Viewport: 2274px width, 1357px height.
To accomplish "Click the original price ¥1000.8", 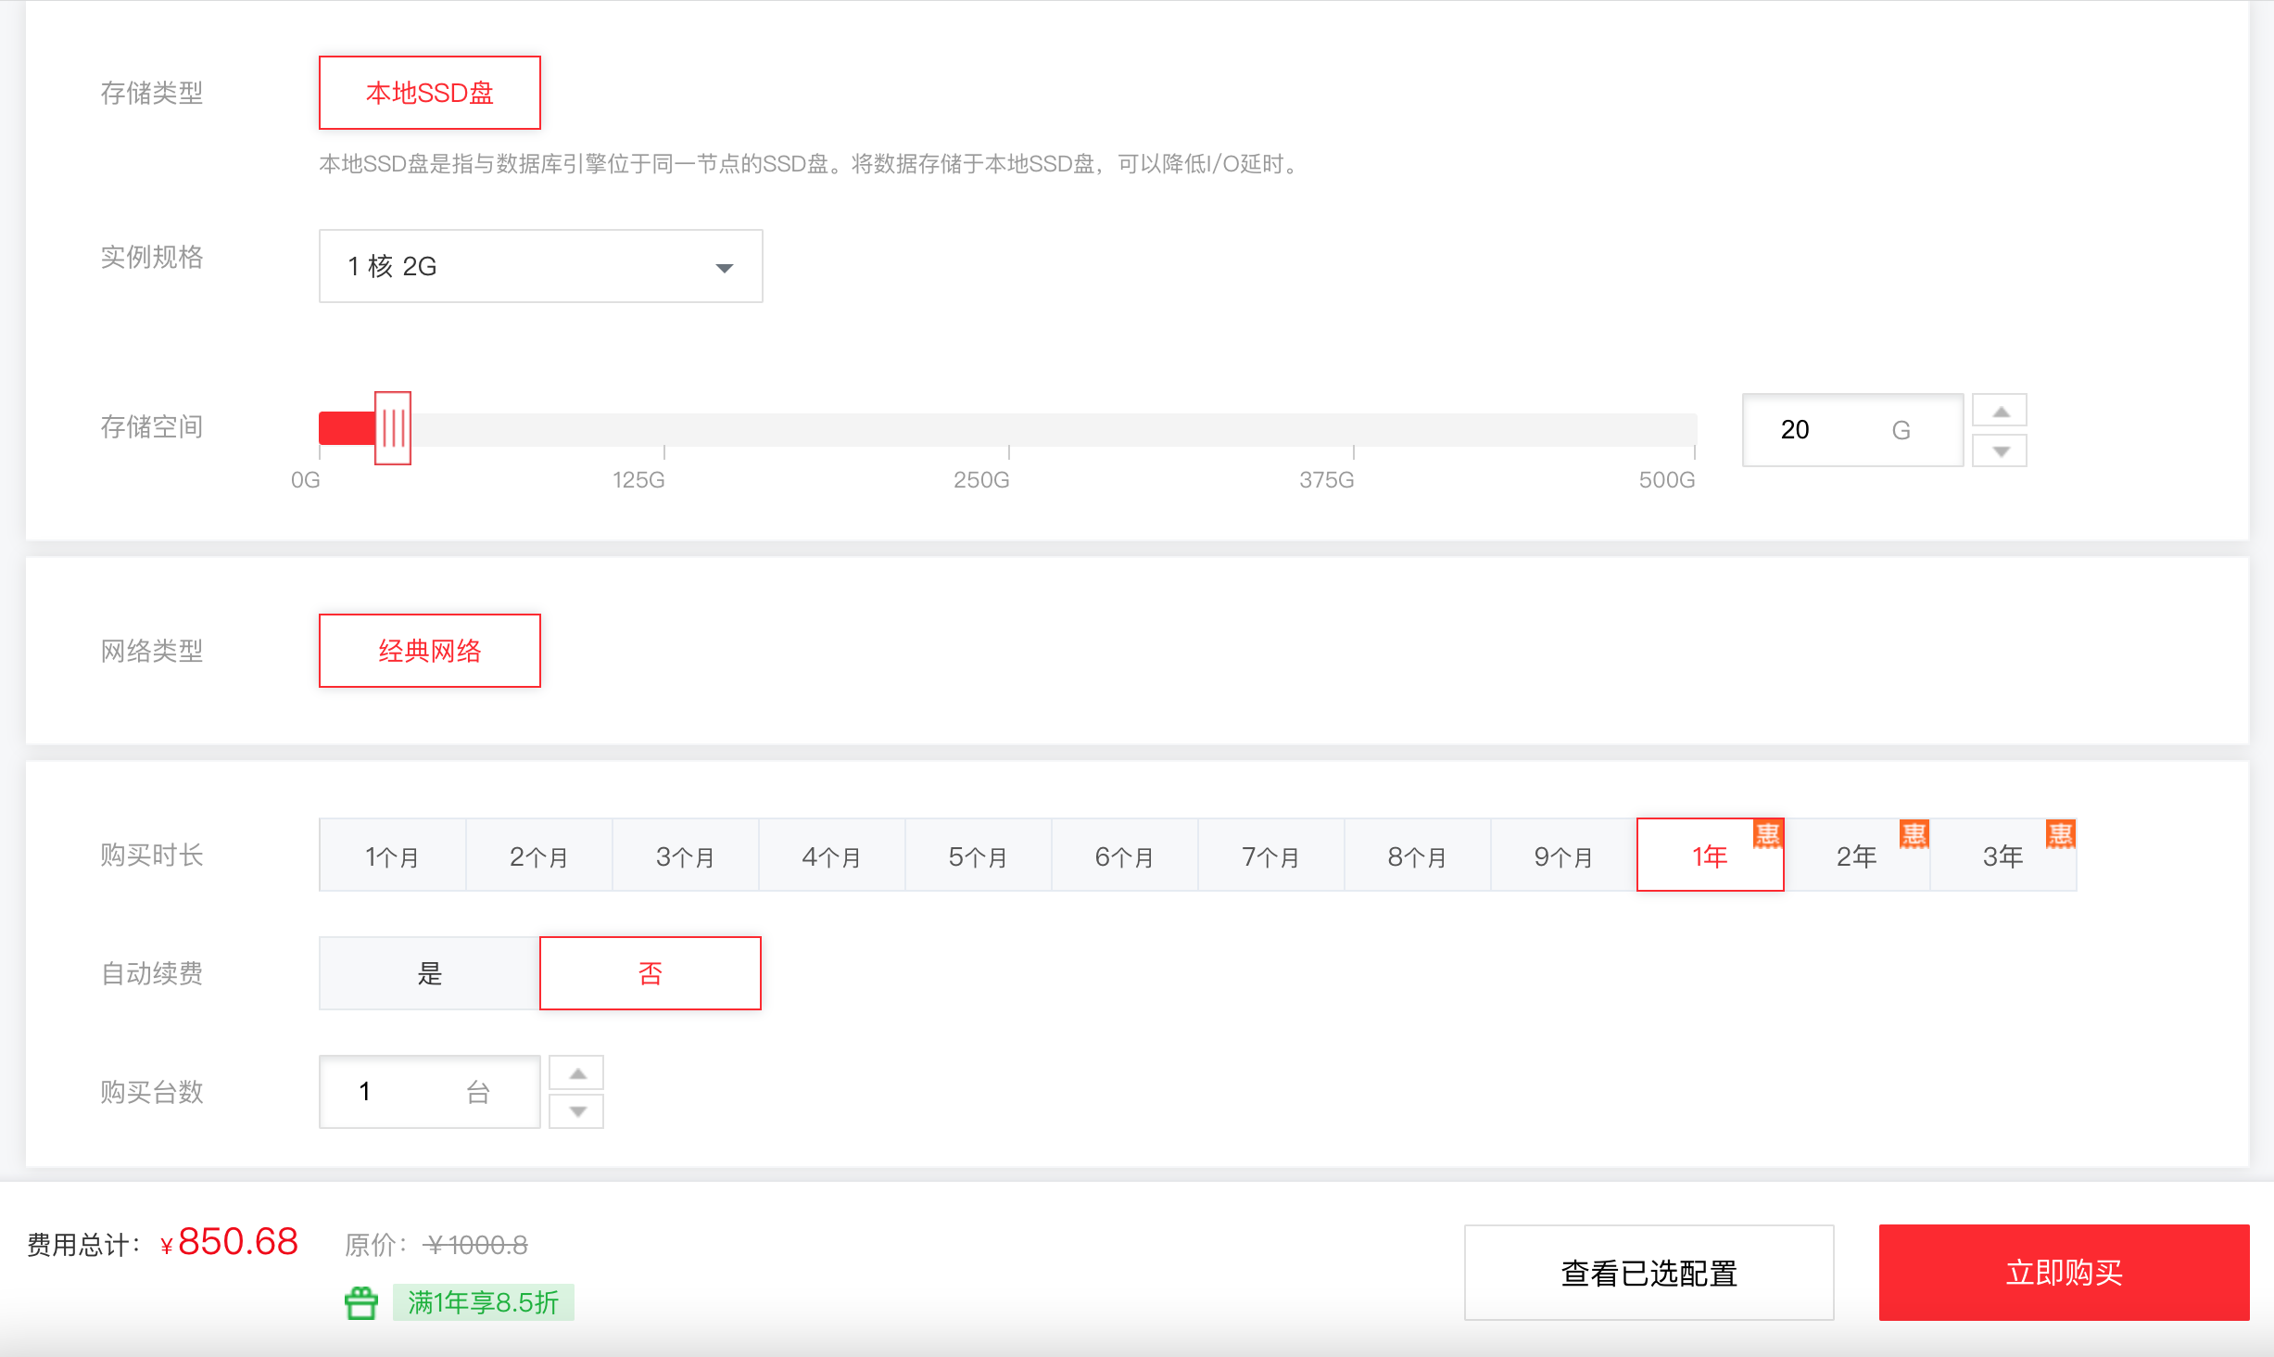I will [475, 1245].
